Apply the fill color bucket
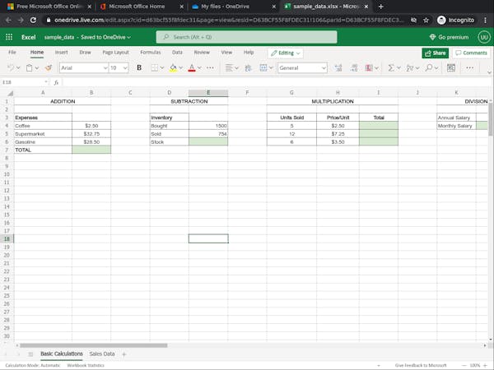 click(173, 67)
